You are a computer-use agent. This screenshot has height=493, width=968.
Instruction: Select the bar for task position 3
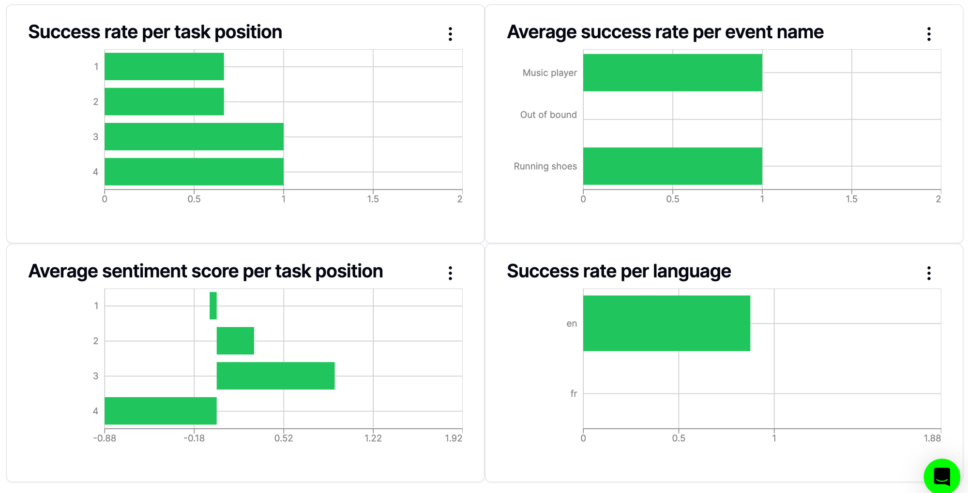(x=194, y=136)
